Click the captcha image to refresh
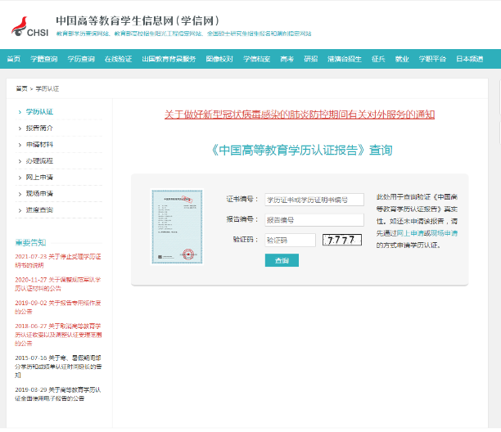This screenshot has height=432, width=501. (x=339, y=240)
